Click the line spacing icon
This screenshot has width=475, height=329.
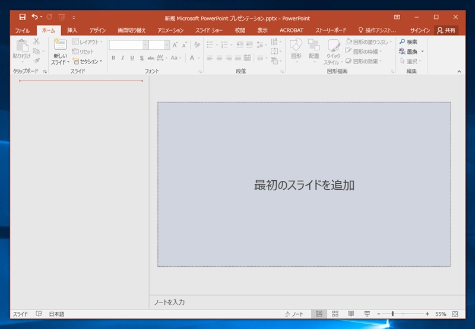pyautogui.click(x=260, y=44)
